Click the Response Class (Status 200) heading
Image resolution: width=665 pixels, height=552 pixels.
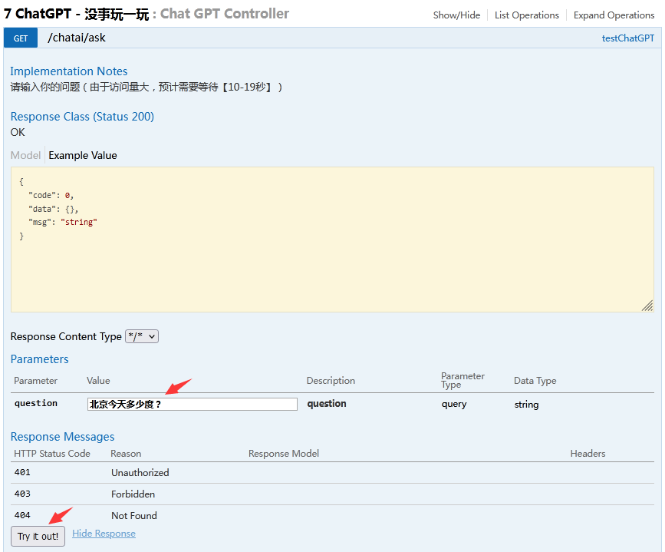82,117
